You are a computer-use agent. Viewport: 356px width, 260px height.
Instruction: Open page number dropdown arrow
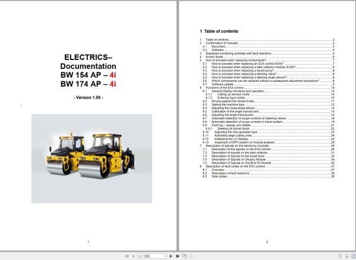click(x=166, y=256)
